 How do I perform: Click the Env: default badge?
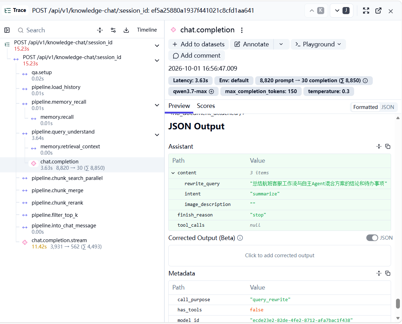click(x=234, y=80)
